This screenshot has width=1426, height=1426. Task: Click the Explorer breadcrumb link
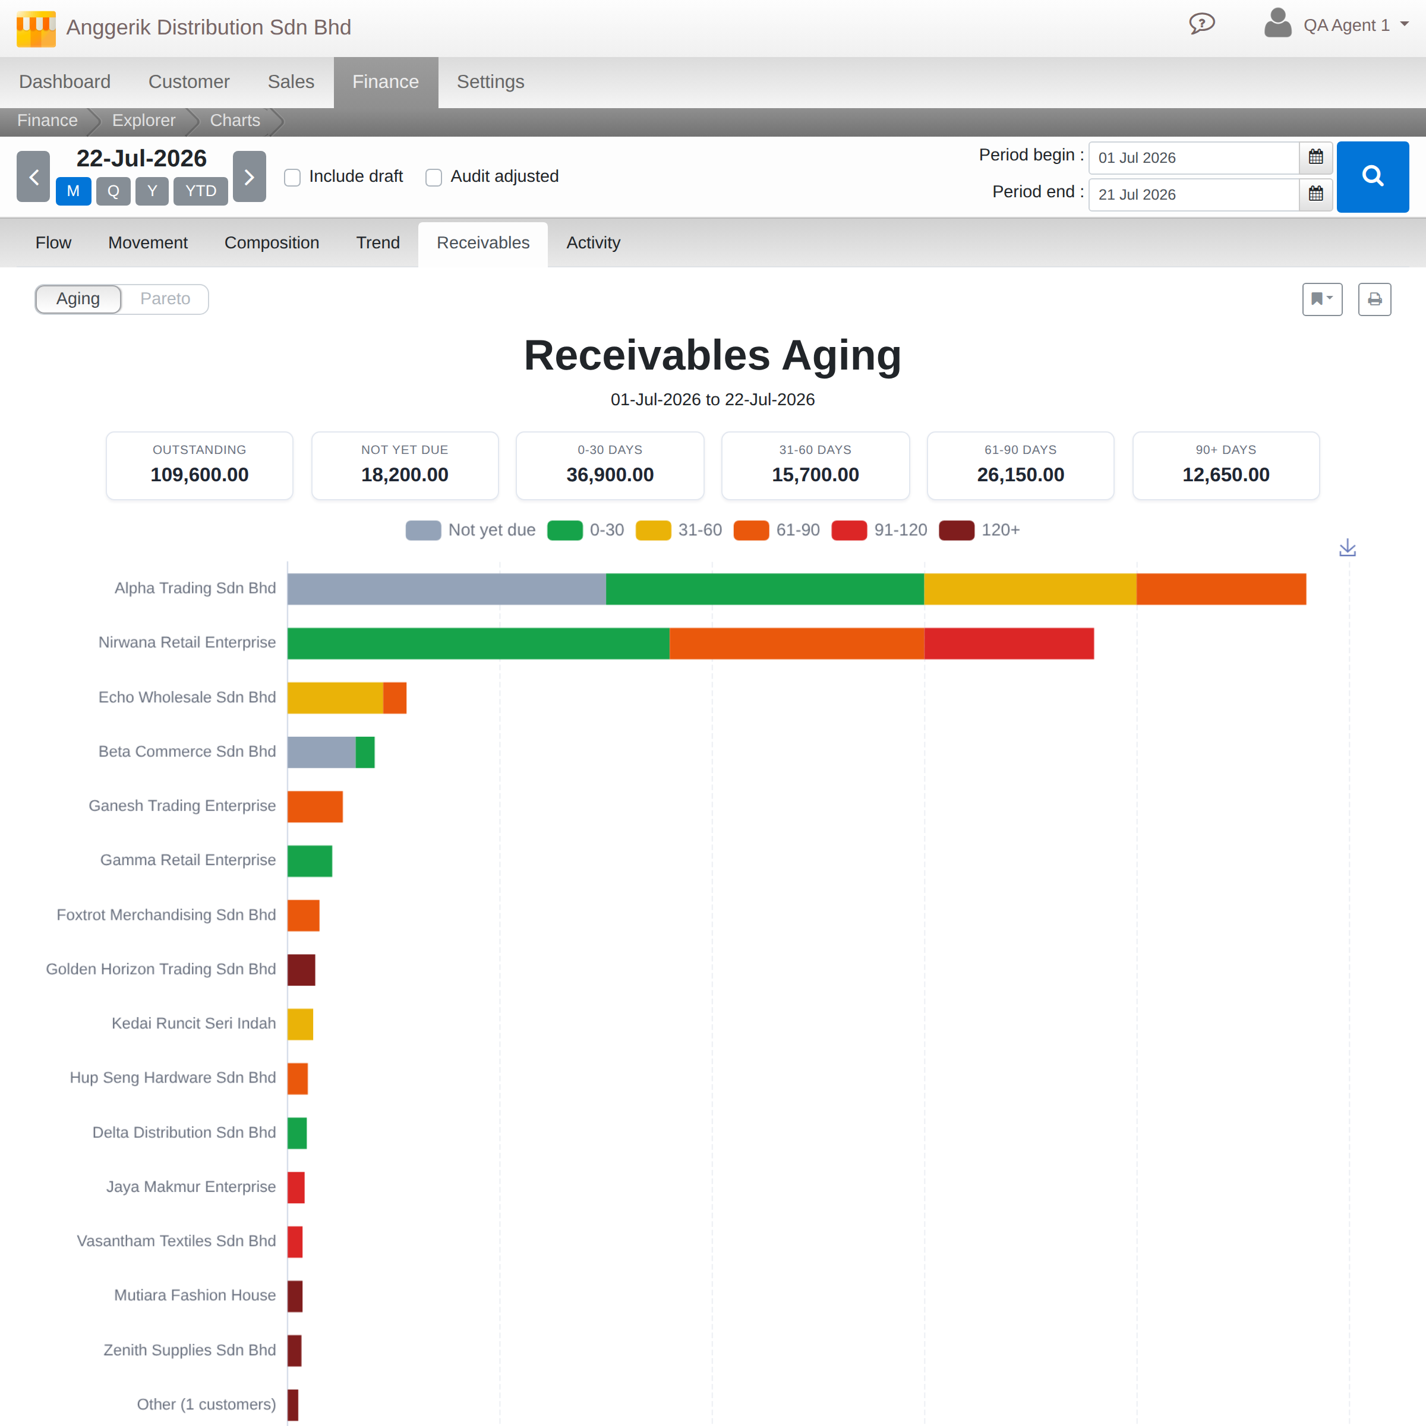click(143, 121)
